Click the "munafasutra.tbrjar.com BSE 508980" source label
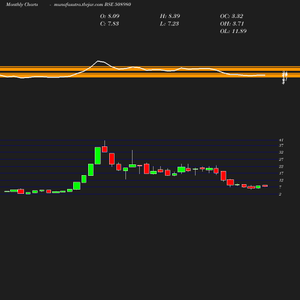 [92, 4]
